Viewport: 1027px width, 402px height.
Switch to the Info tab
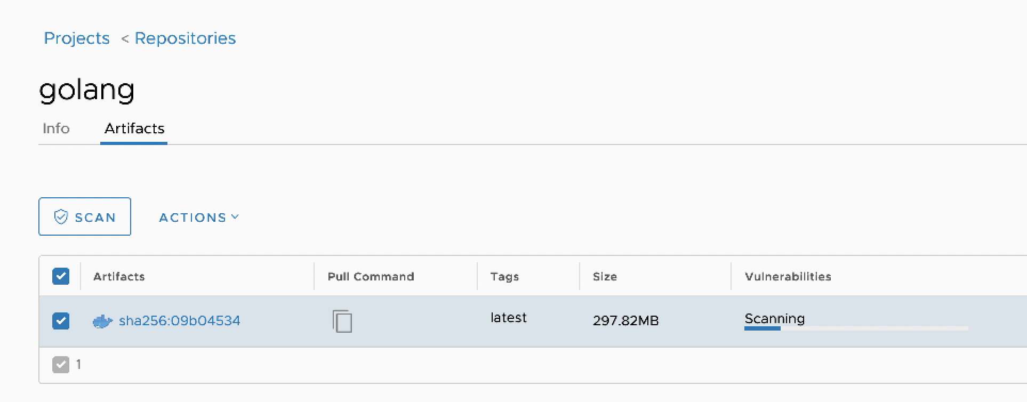(56, 128)
